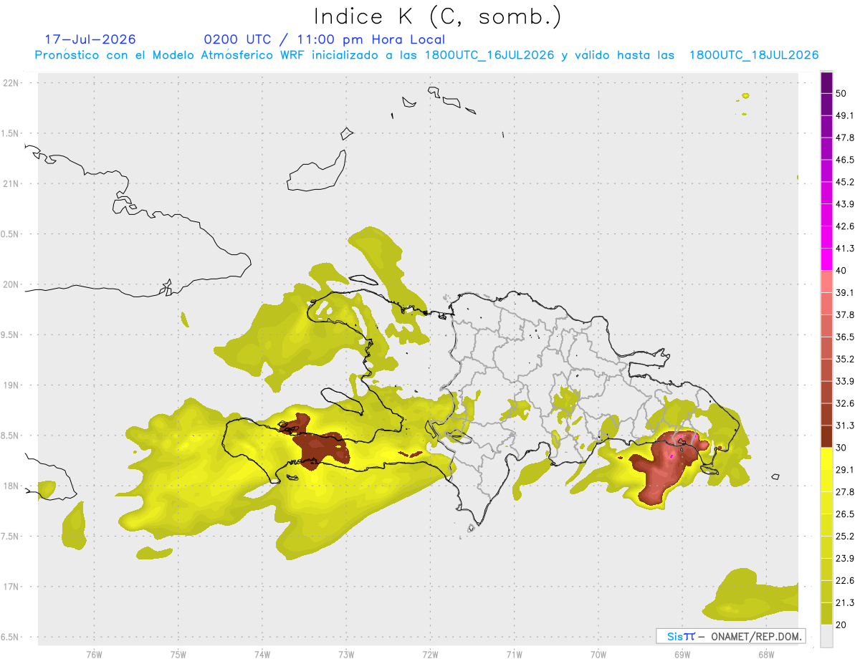This screenshot has width=860, height=664.
Task: Click the magenta colorbar segment between 40 and 41.3
Action: 827,259
